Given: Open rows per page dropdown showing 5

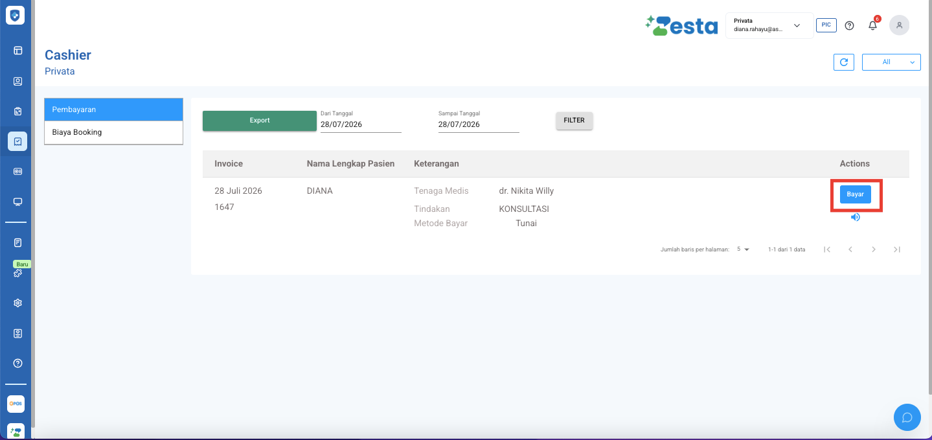Looking at the screenshot, I should coord(743,249).
